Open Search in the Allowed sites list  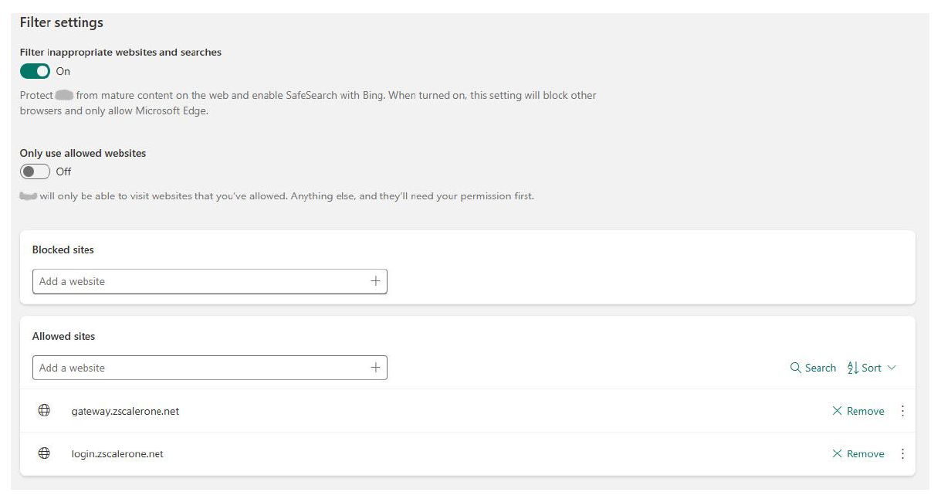813,368
